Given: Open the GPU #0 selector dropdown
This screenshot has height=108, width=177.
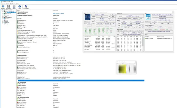Looking at the screenshot, I should (x=148, y=22).
